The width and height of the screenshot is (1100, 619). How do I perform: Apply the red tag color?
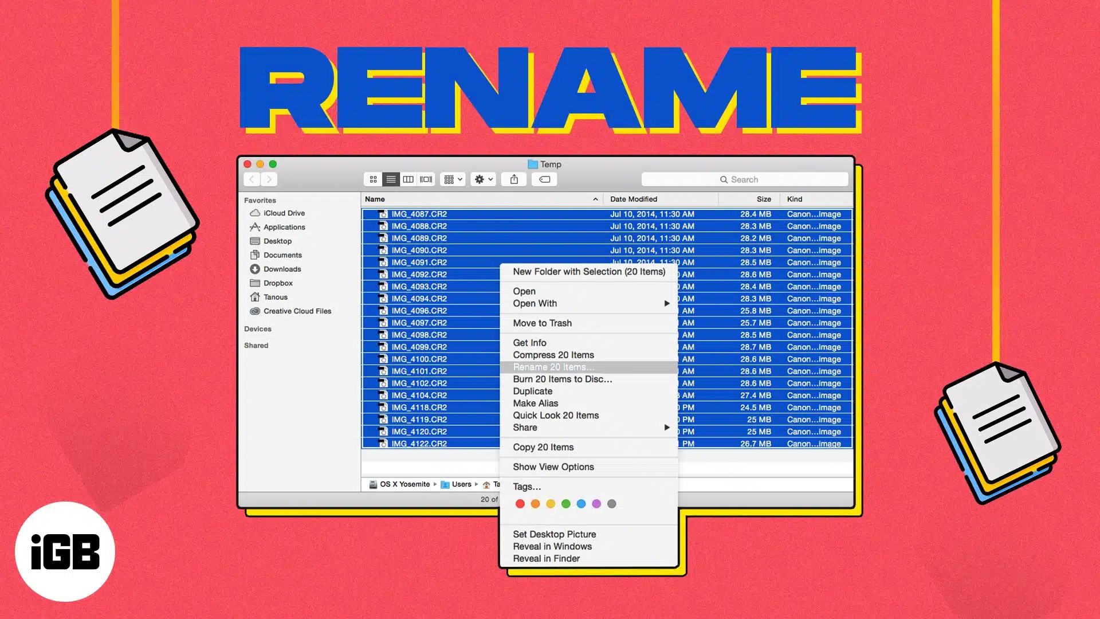tap(520, 504)
